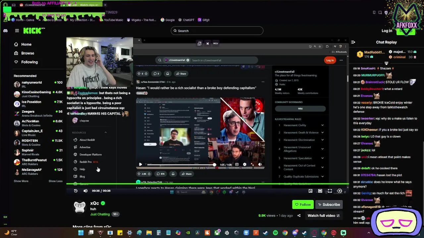Viewport: 424px width, 238px height.
Task: Subscribe to xQc channel
Action: coord(329,205)
